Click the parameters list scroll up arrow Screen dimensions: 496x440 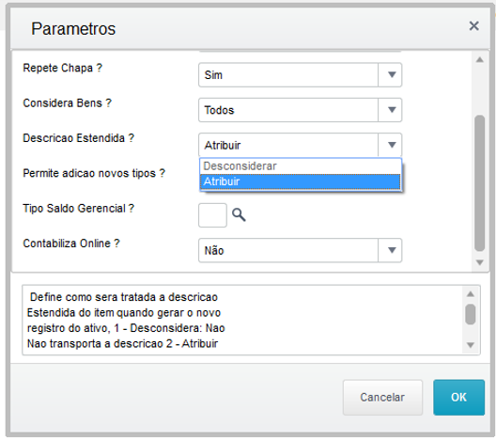[x=479, y=59]
